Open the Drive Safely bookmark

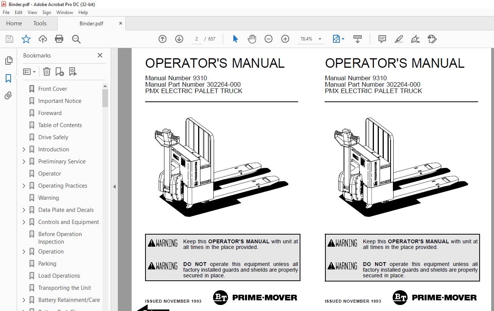point(53,137)
